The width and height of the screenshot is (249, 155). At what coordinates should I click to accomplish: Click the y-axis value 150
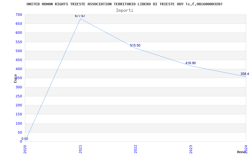tap(19, 114)
